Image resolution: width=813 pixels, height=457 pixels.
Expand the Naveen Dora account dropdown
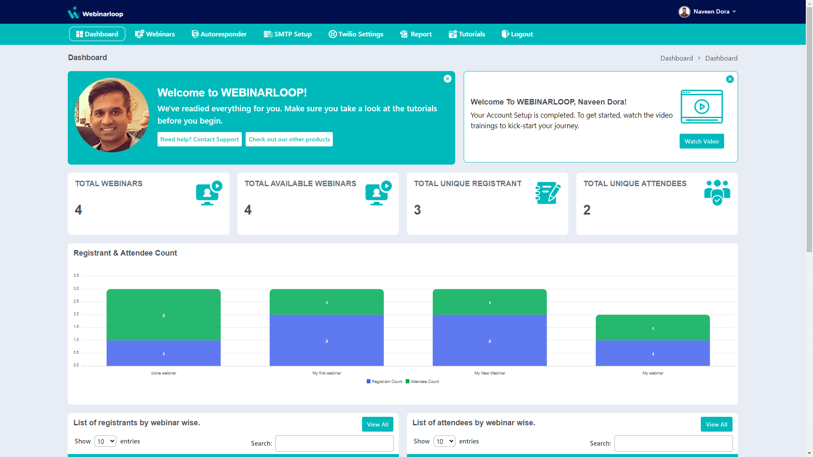coord(734,12)
